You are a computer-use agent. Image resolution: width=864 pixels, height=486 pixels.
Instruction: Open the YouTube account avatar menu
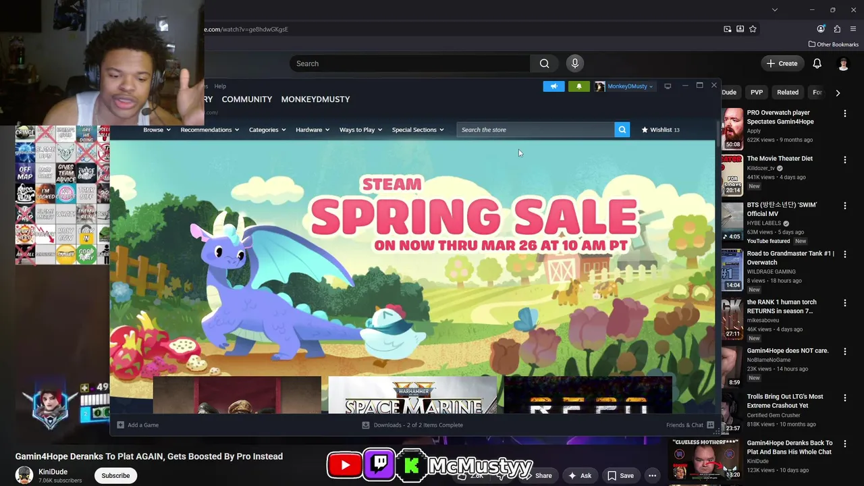(843, 63)
